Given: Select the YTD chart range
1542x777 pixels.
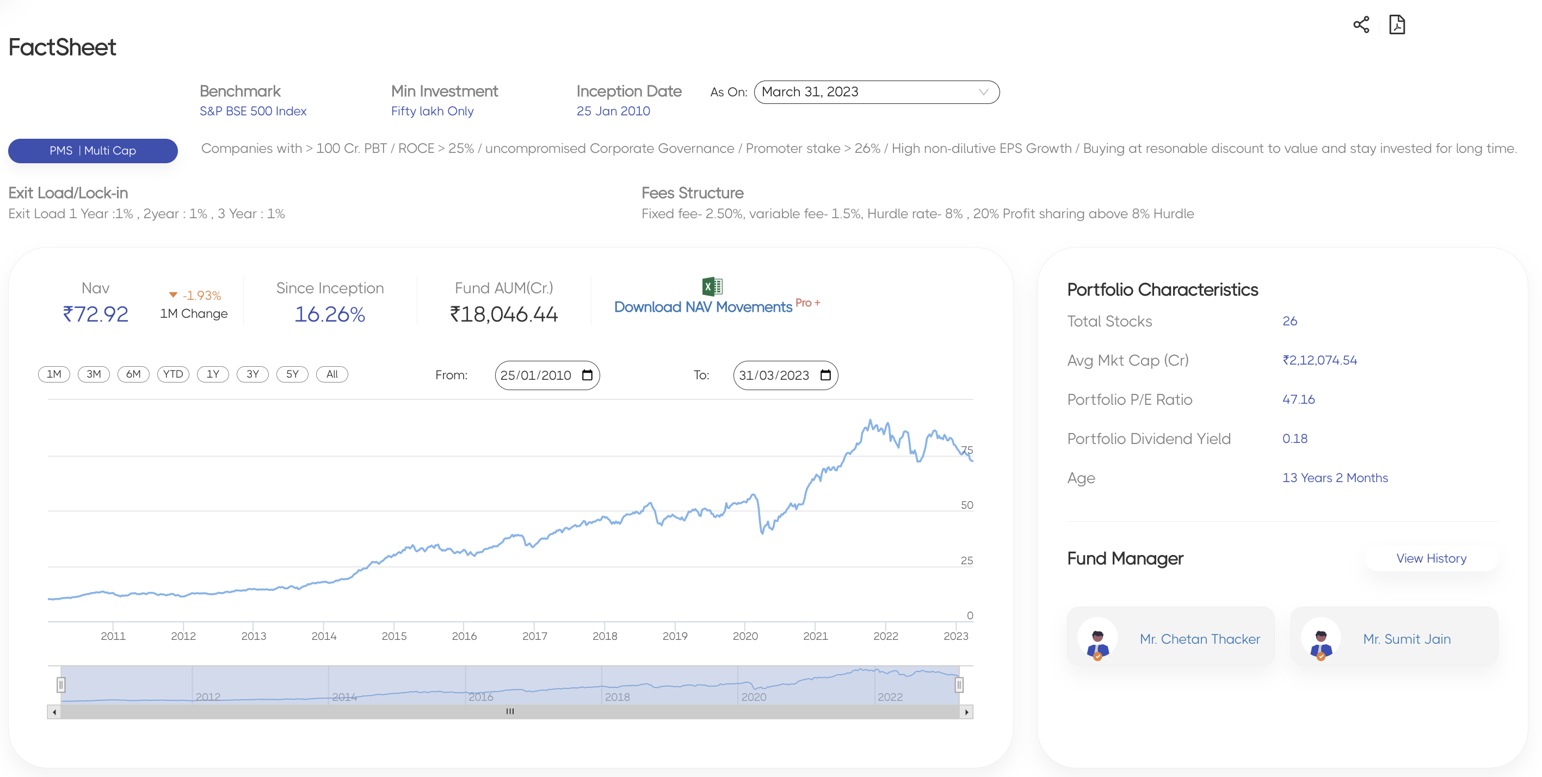Looking at the screenshot, I should [x=173, y=374].
